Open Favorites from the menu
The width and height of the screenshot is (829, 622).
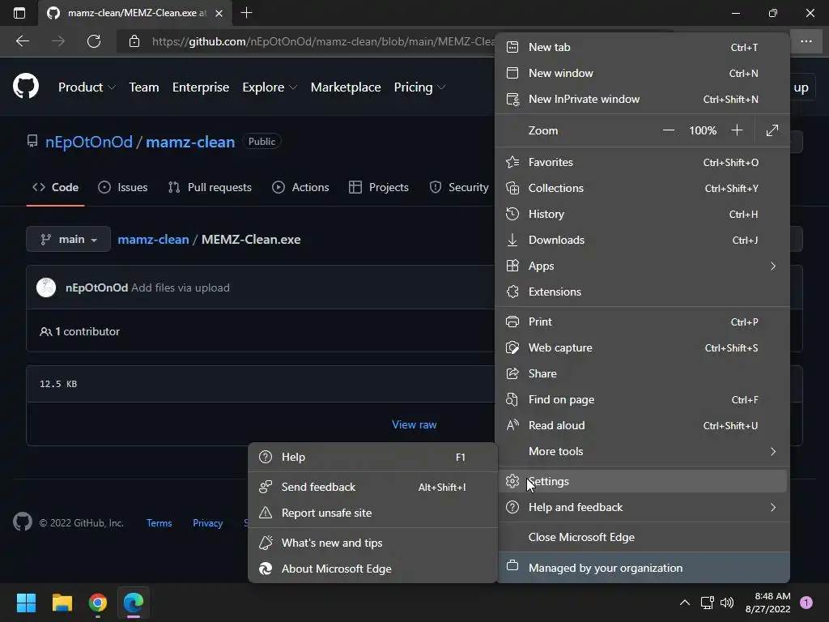tap(642, 162)
